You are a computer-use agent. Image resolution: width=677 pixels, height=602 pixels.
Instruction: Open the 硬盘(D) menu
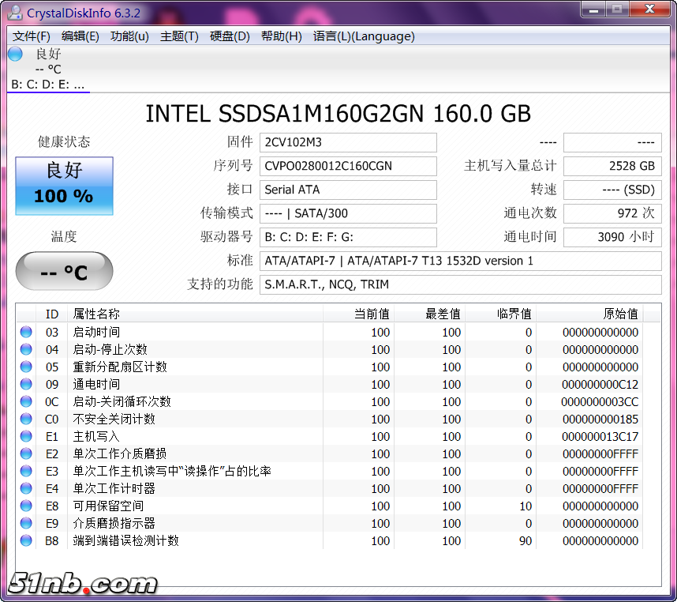tap(230, 36)
